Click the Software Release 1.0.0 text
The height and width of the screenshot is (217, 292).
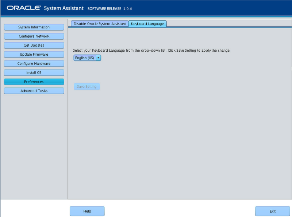click(x=110, y=9)
